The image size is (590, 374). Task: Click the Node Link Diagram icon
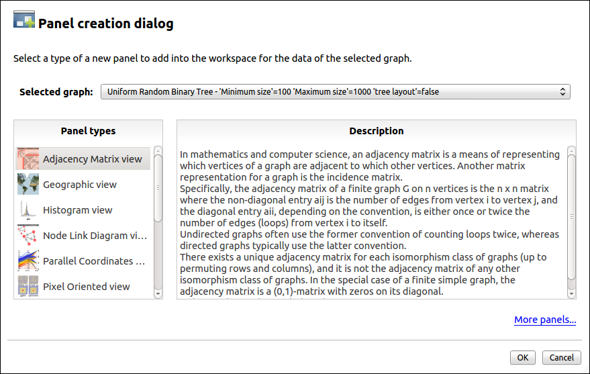[28, 236]
